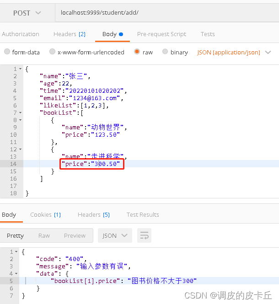Collapse the data fold arrow on response line 4
The height and width of the screenshot is (304, 279).
coord(16,273)
